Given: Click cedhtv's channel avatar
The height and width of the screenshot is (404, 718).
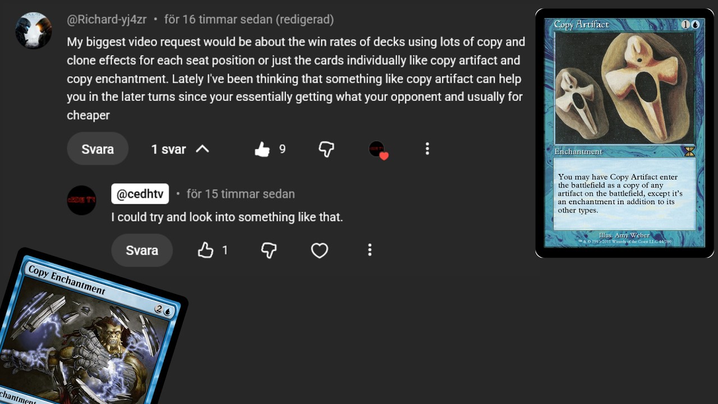Looking at the screenshot, I should point(82,200).
